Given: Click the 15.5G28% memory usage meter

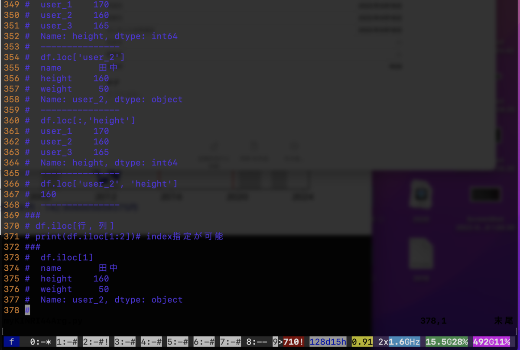Looking at the screenshot, I should 446,341.
